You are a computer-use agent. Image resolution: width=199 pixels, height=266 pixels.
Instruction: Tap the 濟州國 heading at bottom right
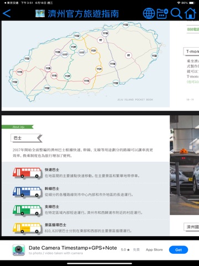click(x=192, y=227)
